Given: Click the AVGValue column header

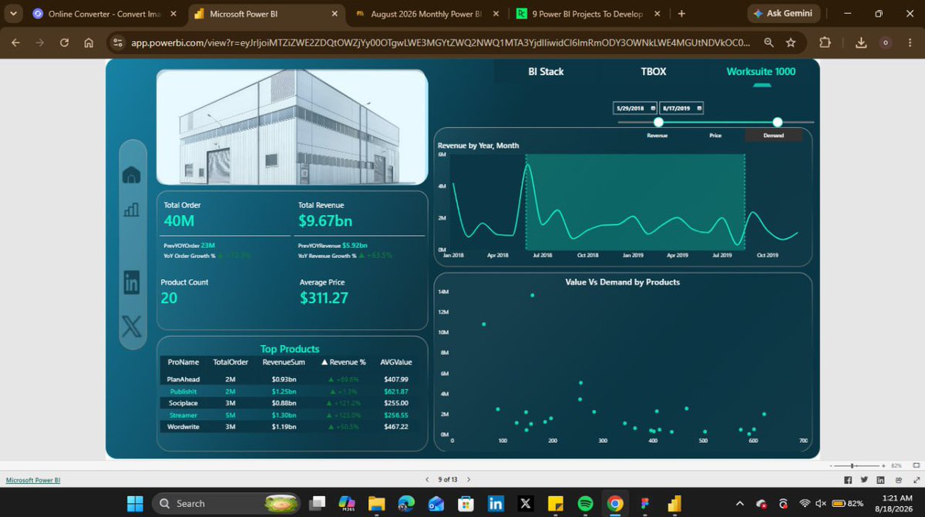Looking at the screenshot, I should coord(396,362).
